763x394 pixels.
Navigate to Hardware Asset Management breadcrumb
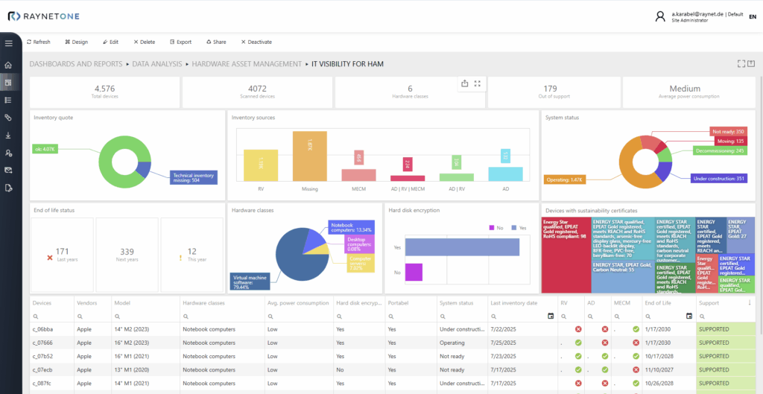click(247, 64)
